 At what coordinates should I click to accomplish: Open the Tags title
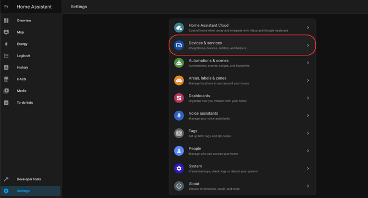(193, 131)
